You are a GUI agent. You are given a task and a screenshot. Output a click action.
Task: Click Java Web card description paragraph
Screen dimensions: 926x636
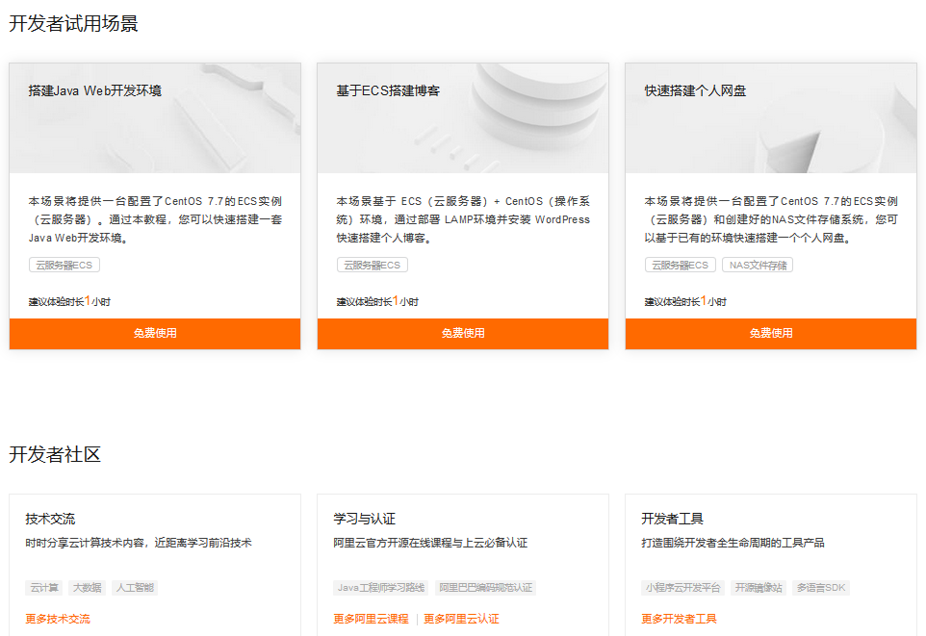155,219
